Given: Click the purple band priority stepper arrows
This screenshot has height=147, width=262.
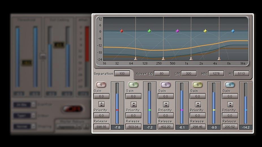Looking at the screenshot, I should pos(166,104).
